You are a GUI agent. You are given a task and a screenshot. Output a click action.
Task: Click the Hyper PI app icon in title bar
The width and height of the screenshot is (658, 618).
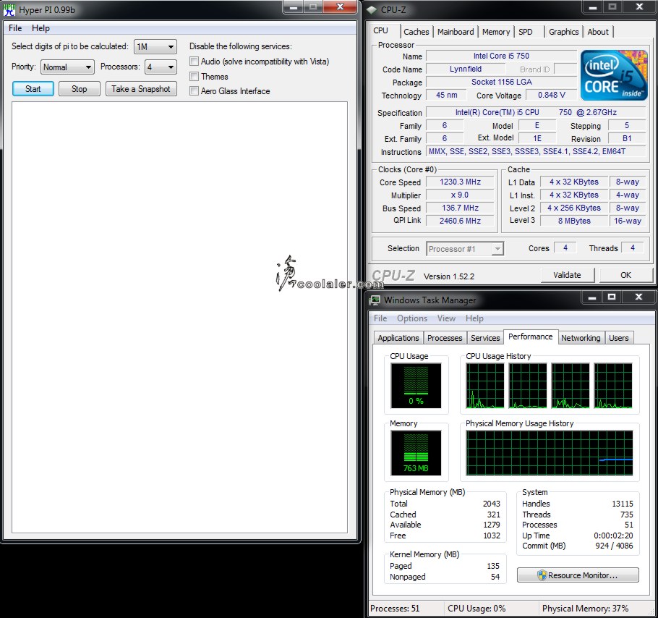[x=9, y=9]
